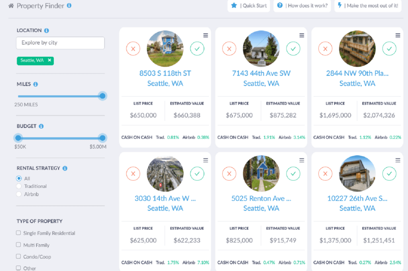
Task: Enable the Multi Family property type
Action: 18,245
